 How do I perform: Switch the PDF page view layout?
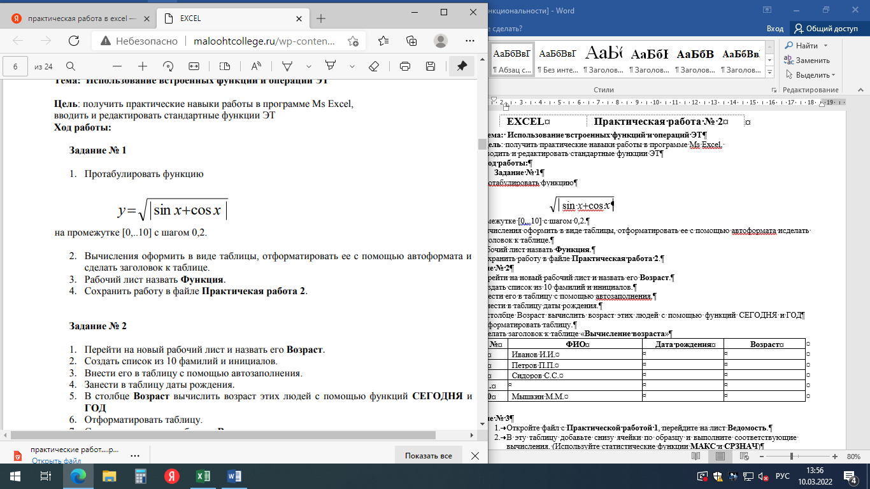[x=224, y=66]
